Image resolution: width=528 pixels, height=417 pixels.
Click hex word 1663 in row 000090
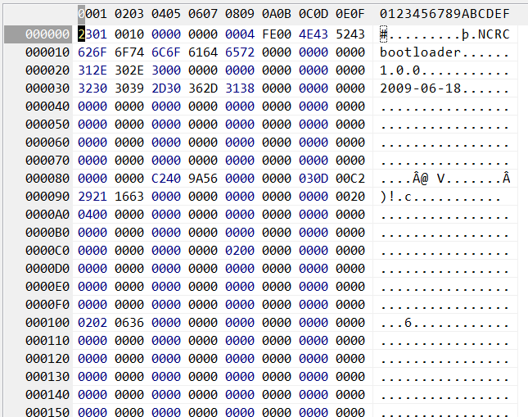pos(129,197)
